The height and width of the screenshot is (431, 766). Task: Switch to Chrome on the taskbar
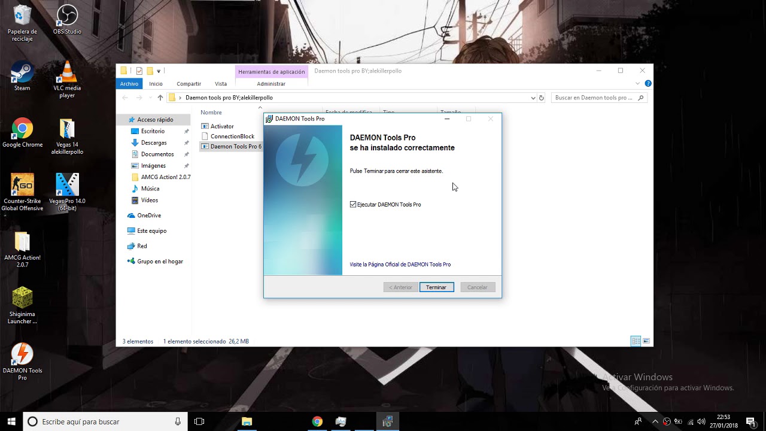317,421
